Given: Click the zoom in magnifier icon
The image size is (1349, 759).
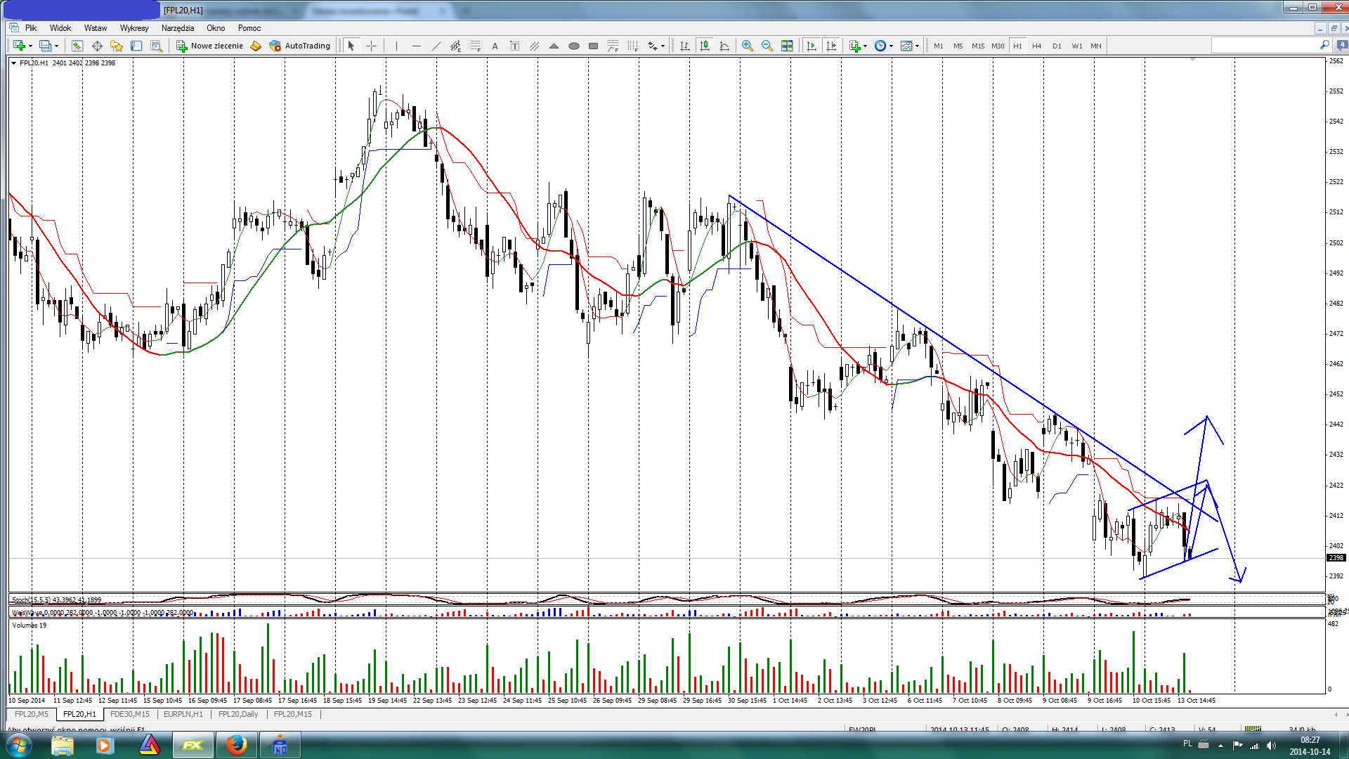Looking at the screenshot, I should pyautogui.click(x=747, y=46).
